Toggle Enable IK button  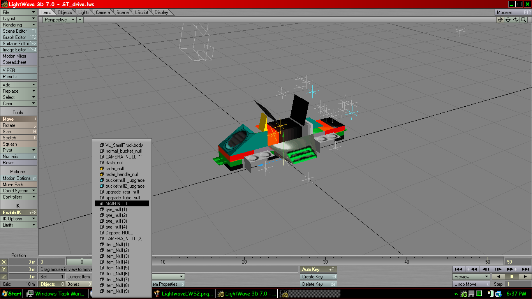(19, 213)
